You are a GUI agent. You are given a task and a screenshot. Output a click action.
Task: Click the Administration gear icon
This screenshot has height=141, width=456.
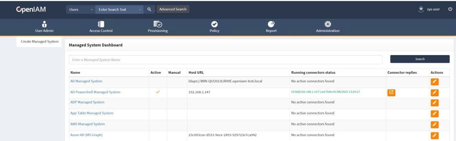click(x=328, y=24)
